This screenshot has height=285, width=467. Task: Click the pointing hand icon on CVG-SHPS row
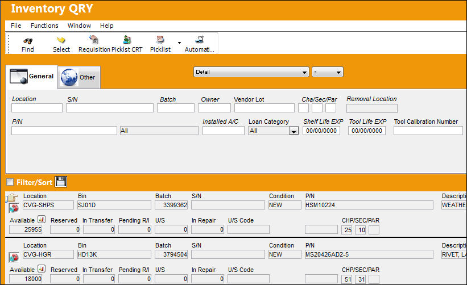12,198
